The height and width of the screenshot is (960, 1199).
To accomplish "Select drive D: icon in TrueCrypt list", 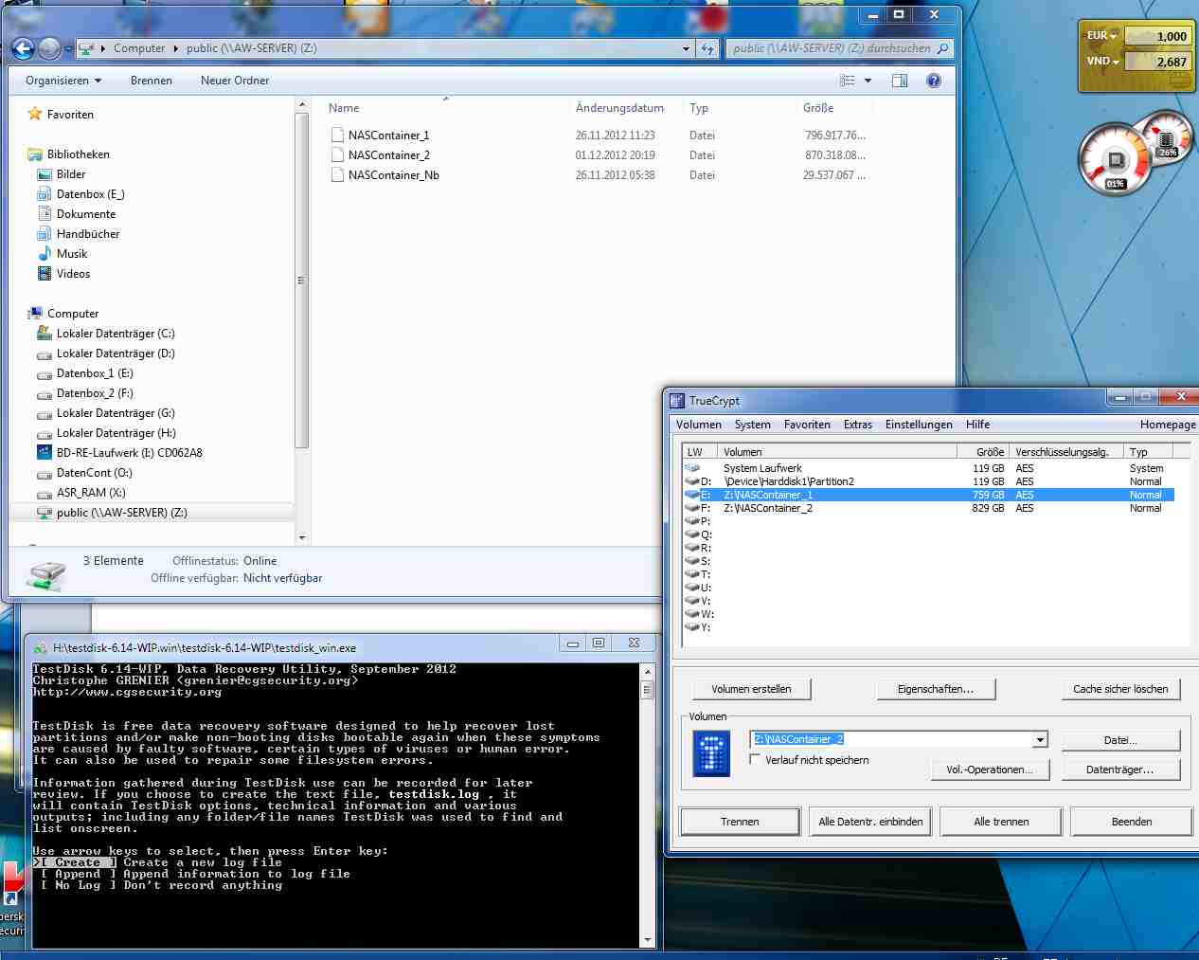I will click(x=692, y=481).
